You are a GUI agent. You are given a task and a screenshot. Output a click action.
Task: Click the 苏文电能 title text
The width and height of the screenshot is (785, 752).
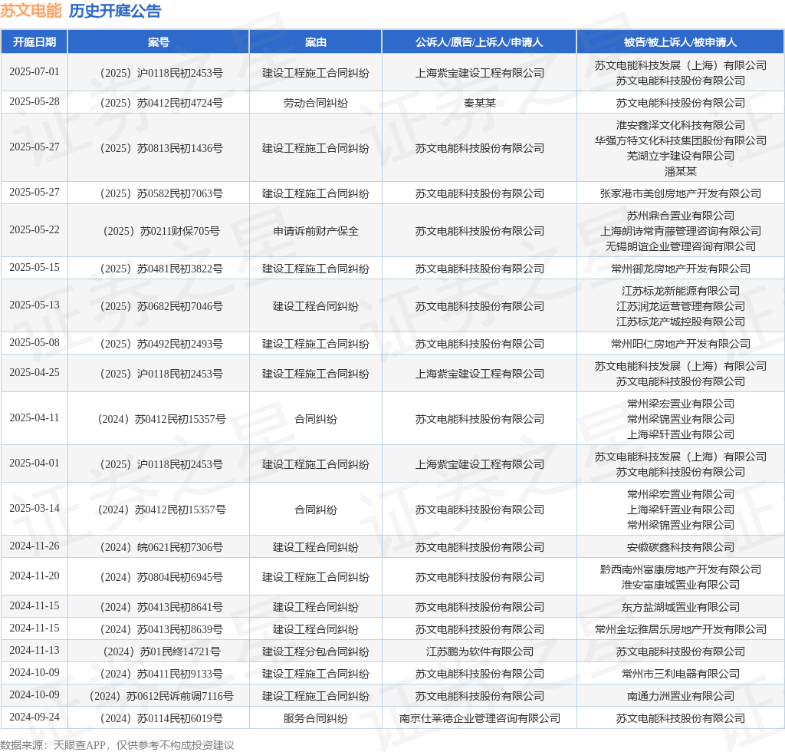[x=31, y=11]
